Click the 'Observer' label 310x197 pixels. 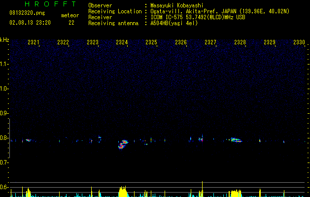[100, 5]
